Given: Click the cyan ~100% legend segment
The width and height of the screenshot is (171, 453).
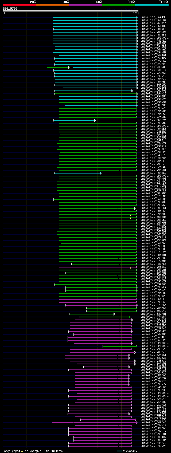Looking at the screenshot, I should pos(151,5).
